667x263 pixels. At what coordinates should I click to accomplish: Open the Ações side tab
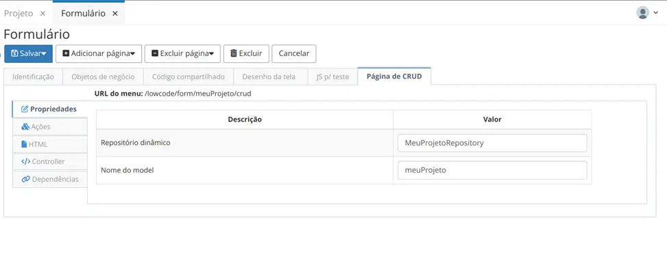tap(50, 126)
